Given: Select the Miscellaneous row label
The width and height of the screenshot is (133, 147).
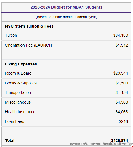Looking at the screenshot, I should pos(18,102).
